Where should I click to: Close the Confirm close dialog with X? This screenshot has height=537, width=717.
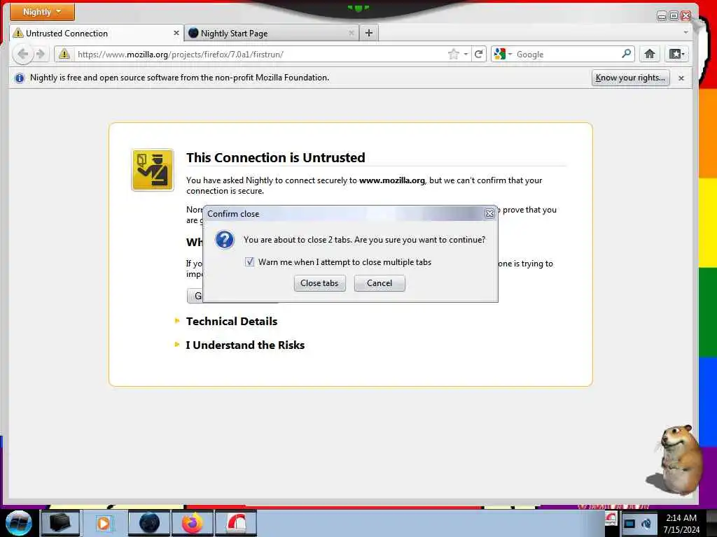point(489,214)
